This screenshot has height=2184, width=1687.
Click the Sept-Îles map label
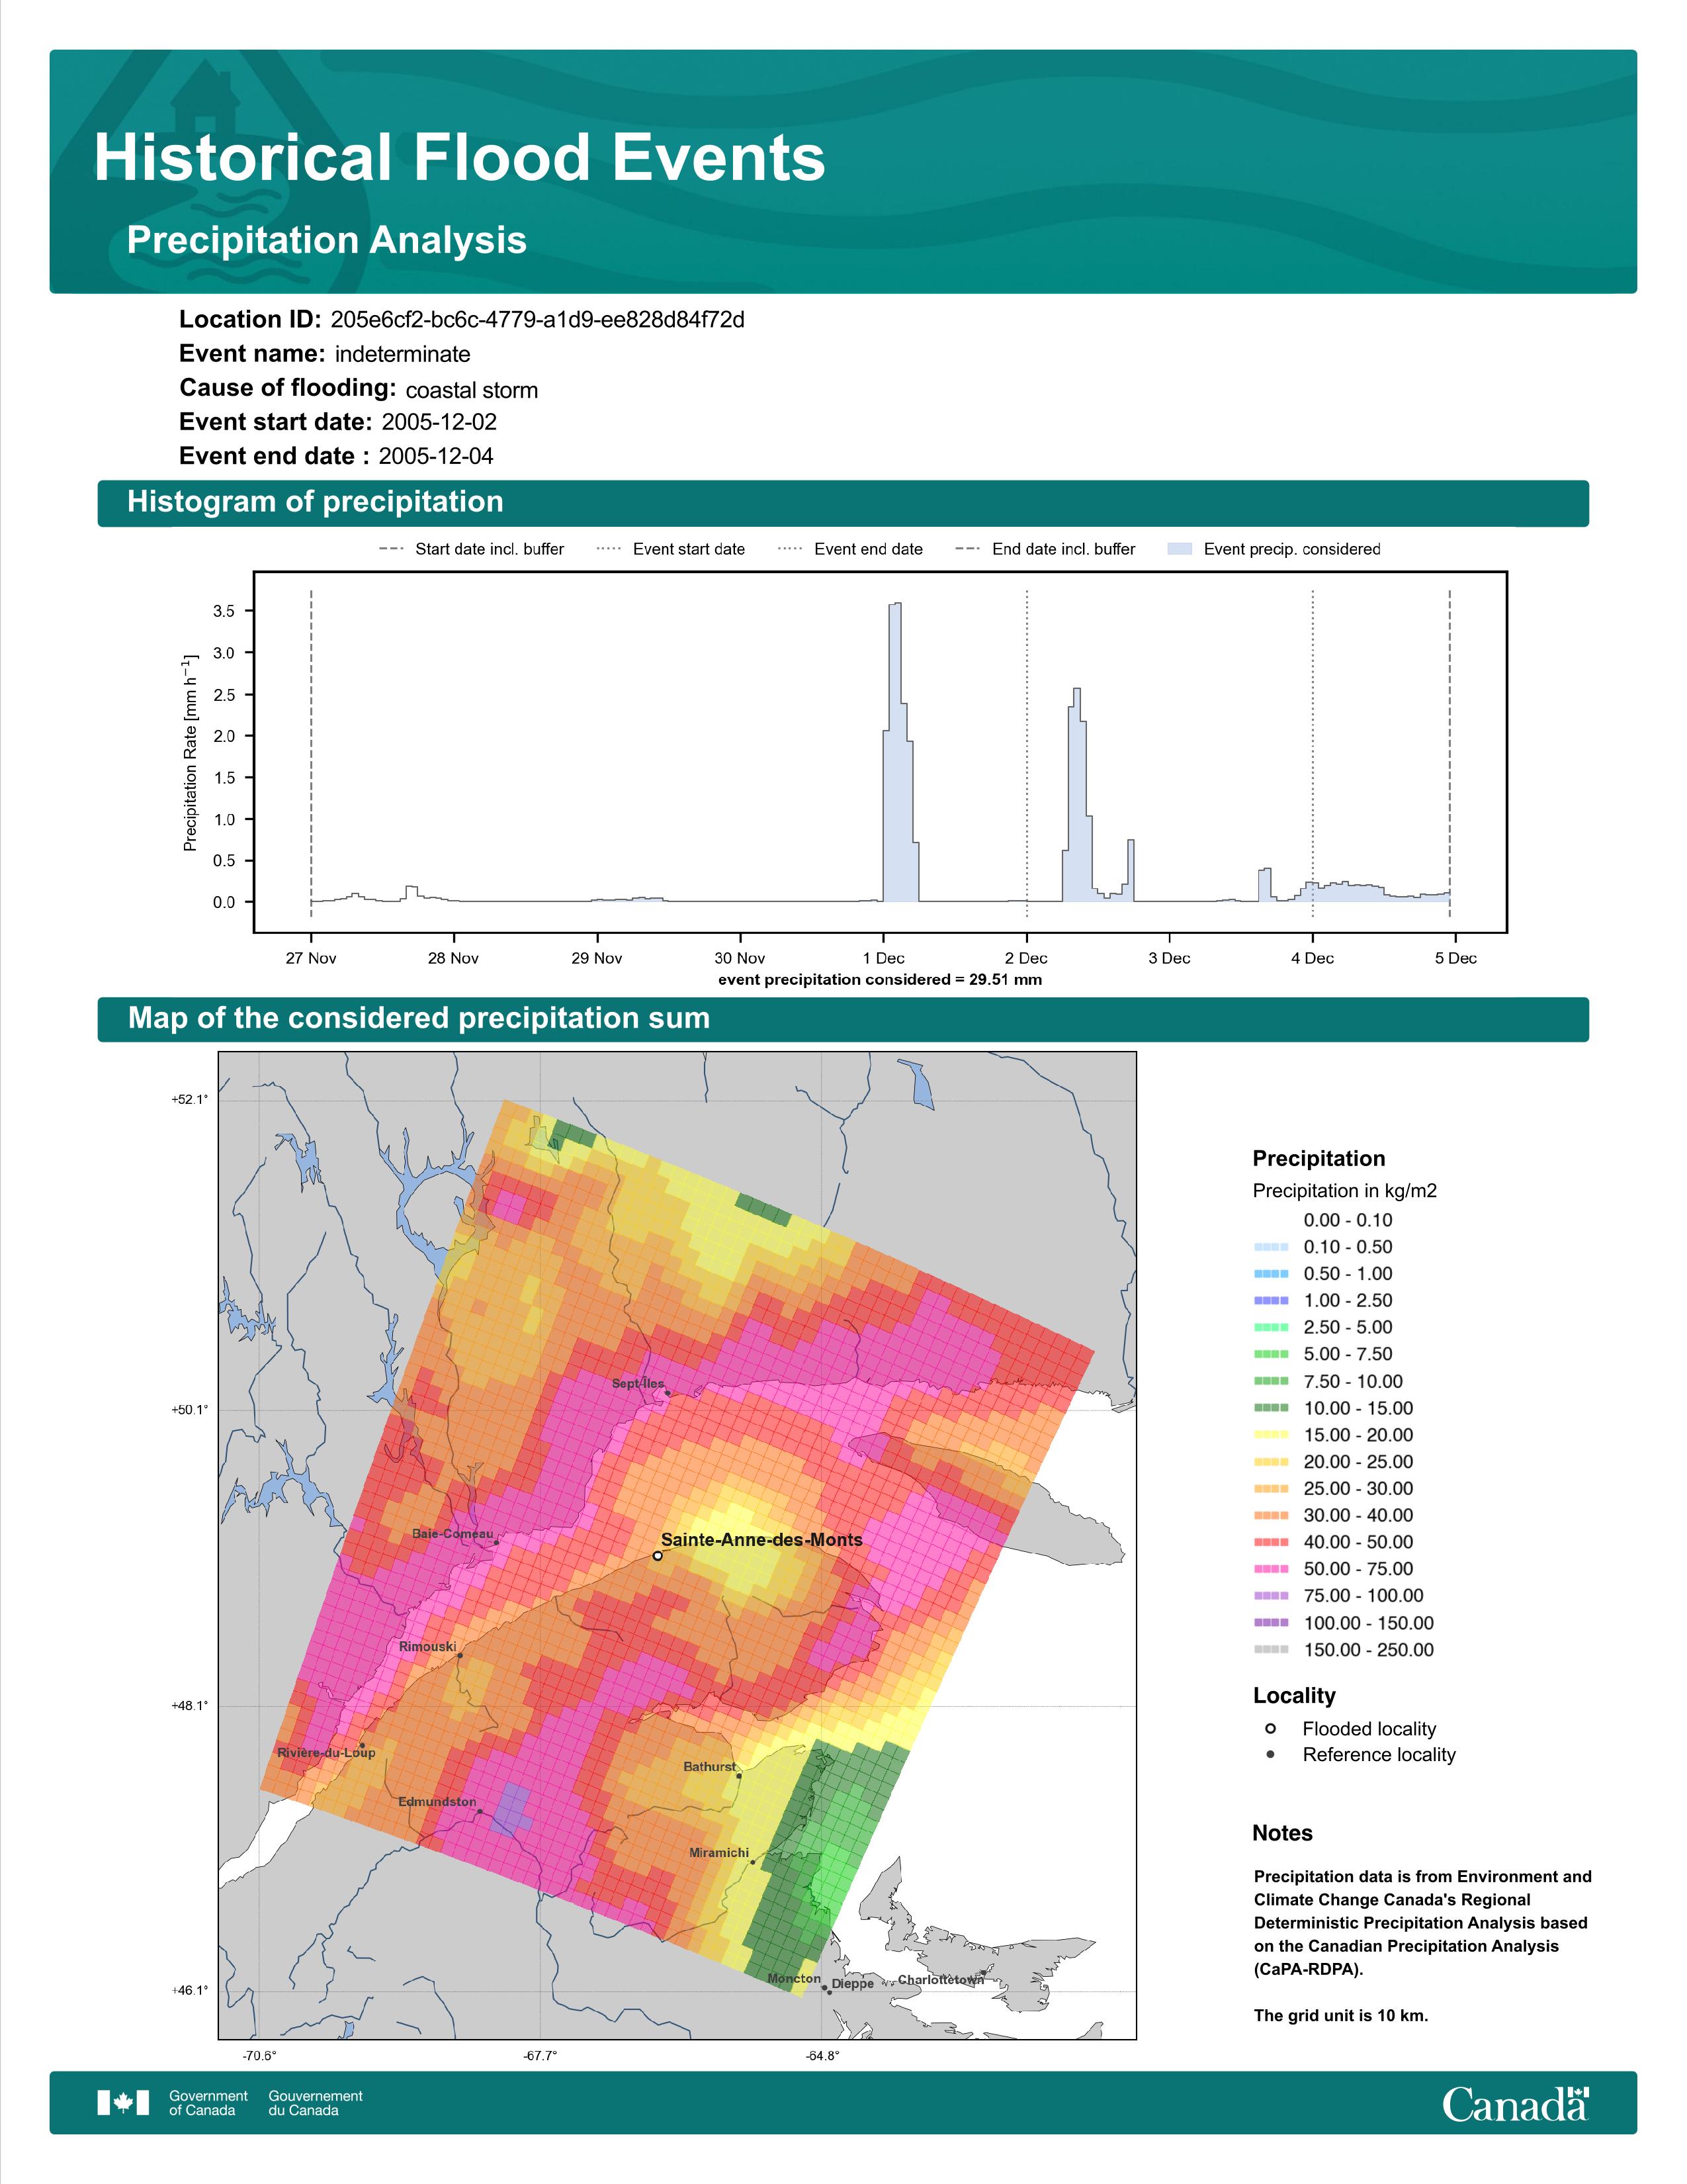[x=638, y=1384]
